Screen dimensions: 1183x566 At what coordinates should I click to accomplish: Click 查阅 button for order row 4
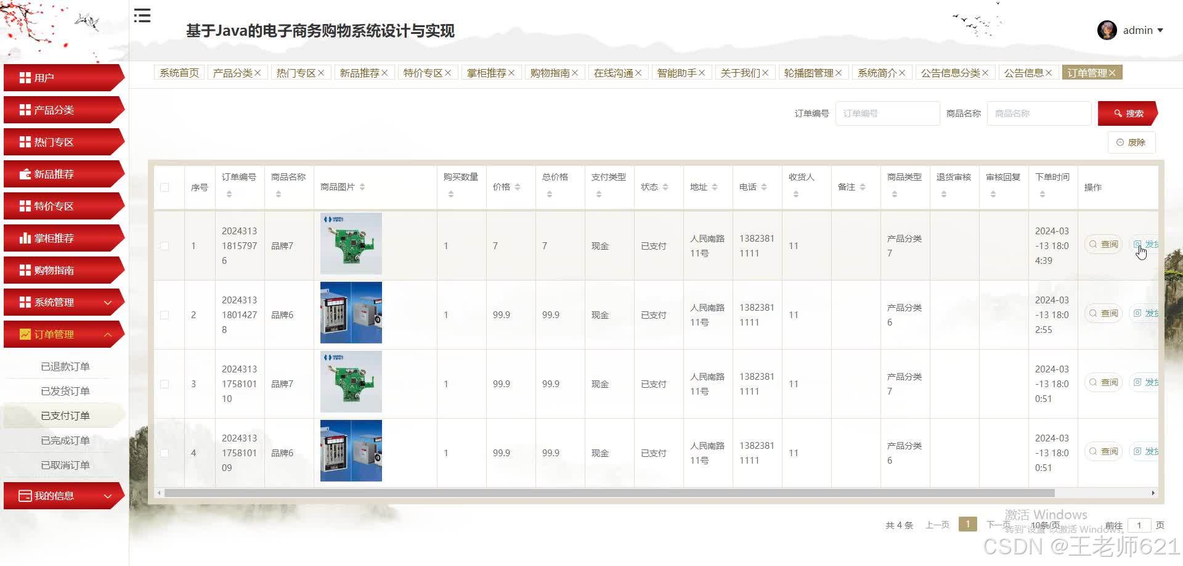pos(1104,451)
